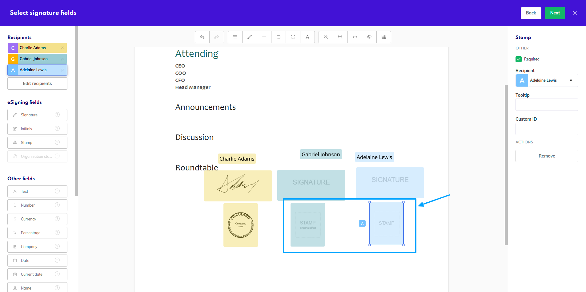Viewport: 586px width, 292px height.
Task: Zoom in on the document
Action: [x=340, y=37]
